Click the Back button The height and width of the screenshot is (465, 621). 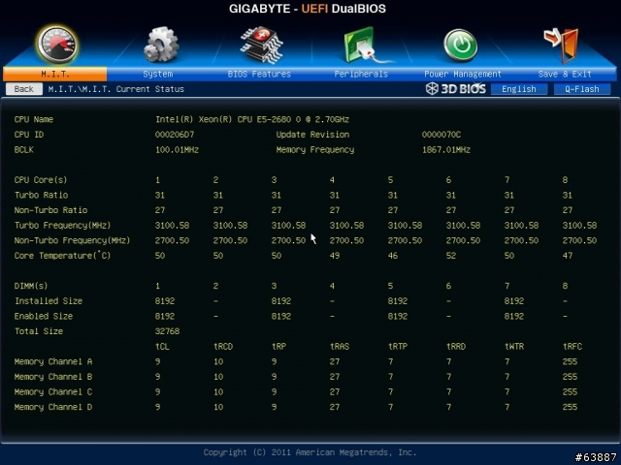(x=23, y=89)
